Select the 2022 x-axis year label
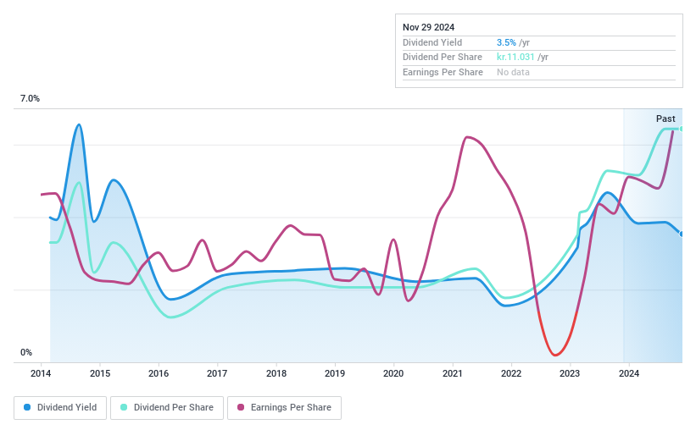This screenshot has height=430, width=696. 510,373
